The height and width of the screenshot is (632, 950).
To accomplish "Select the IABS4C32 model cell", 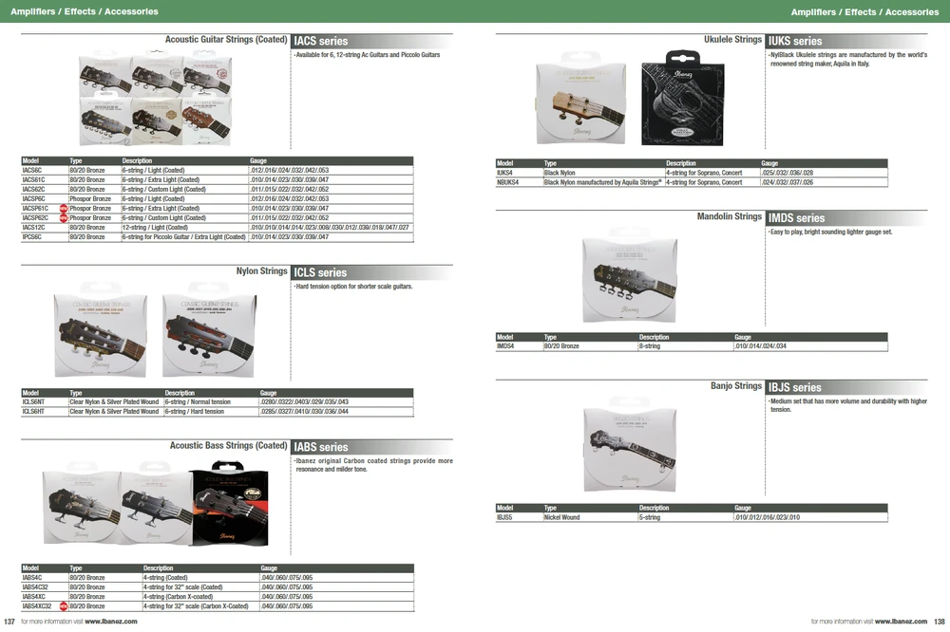I will (x=45, y=587).
